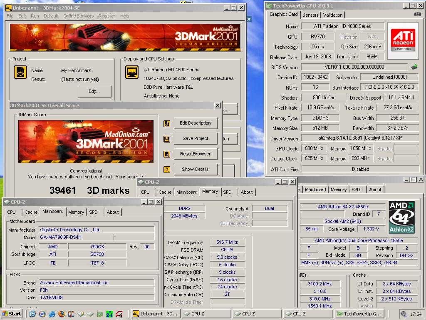Click the green graphics card Quick Launch icon
Image resolution: width=426 pixels, height=320 pixels.
pos(100,314)
